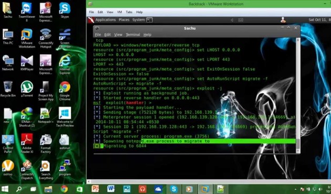This screenshot has width=331, height=194.
Task: Launch TeamViewer 8 from the desktop
Action: tap(27, 12)
